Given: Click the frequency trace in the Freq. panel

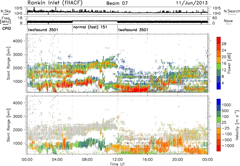Looking at the screenshot, I should (x=117, y=22).
